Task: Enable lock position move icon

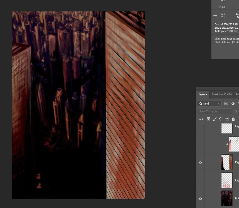Action: pos(221,119)
